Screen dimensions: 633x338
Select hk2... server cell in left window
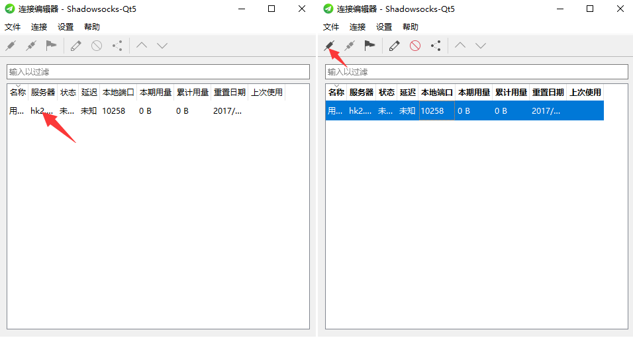tap(43, 111)
